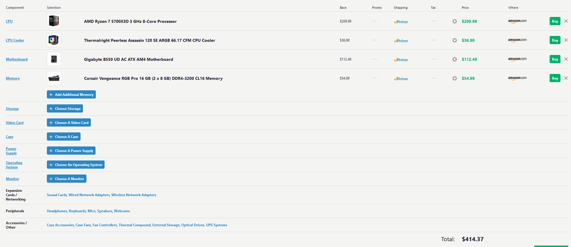
Task: Open the Gigabyte motherboard thumbnail image
Action: coord(54,59)
